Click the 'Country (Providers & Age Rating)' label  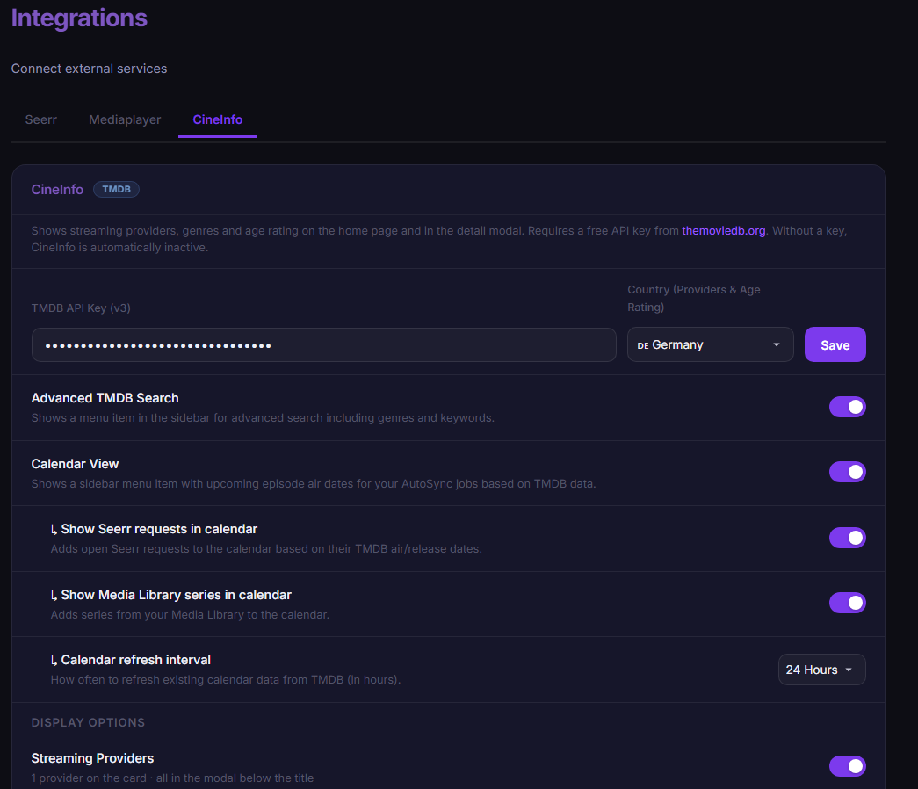[x=694, y=298]
